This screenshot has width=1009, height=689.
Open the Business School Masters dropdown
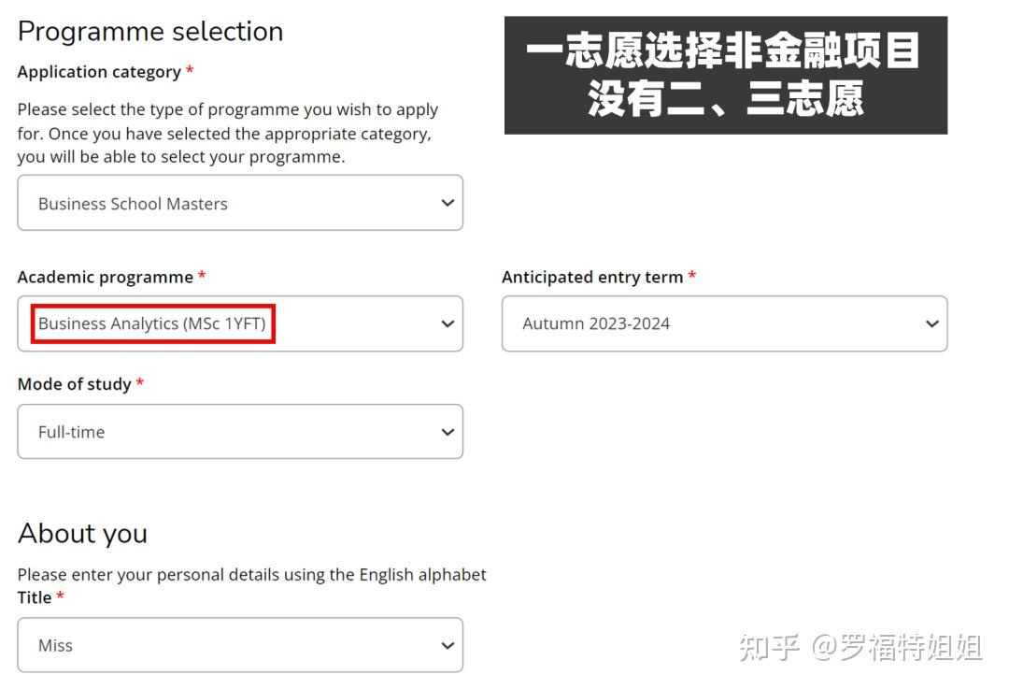[240, 203]
